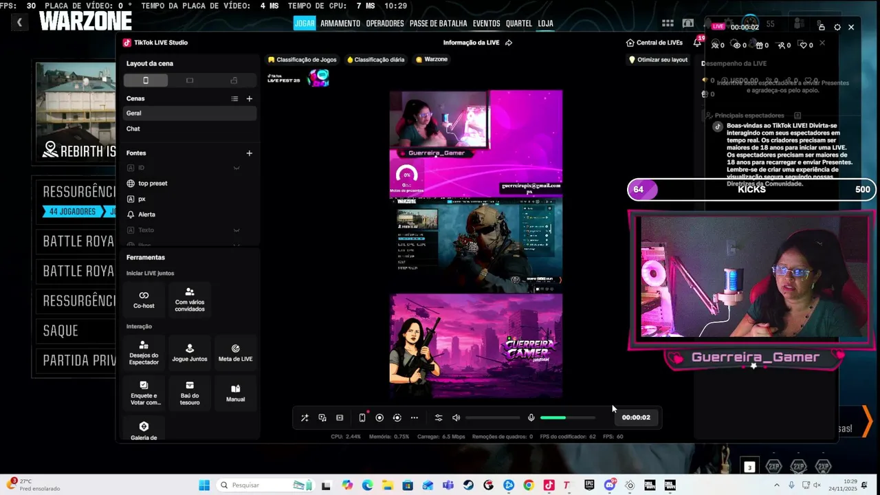This screenshot has height=495, width=880.
Task: Mute the microphone
Action: [531, 418]
